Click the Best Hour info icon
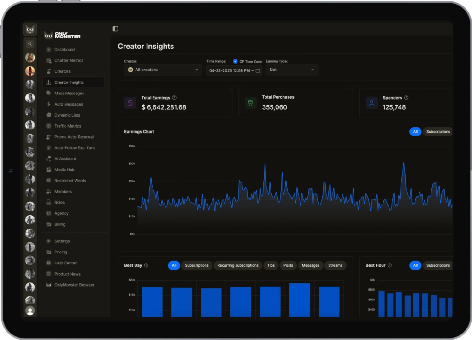The width and height of the screenshot is (472, 340). (x=389, y=265)
